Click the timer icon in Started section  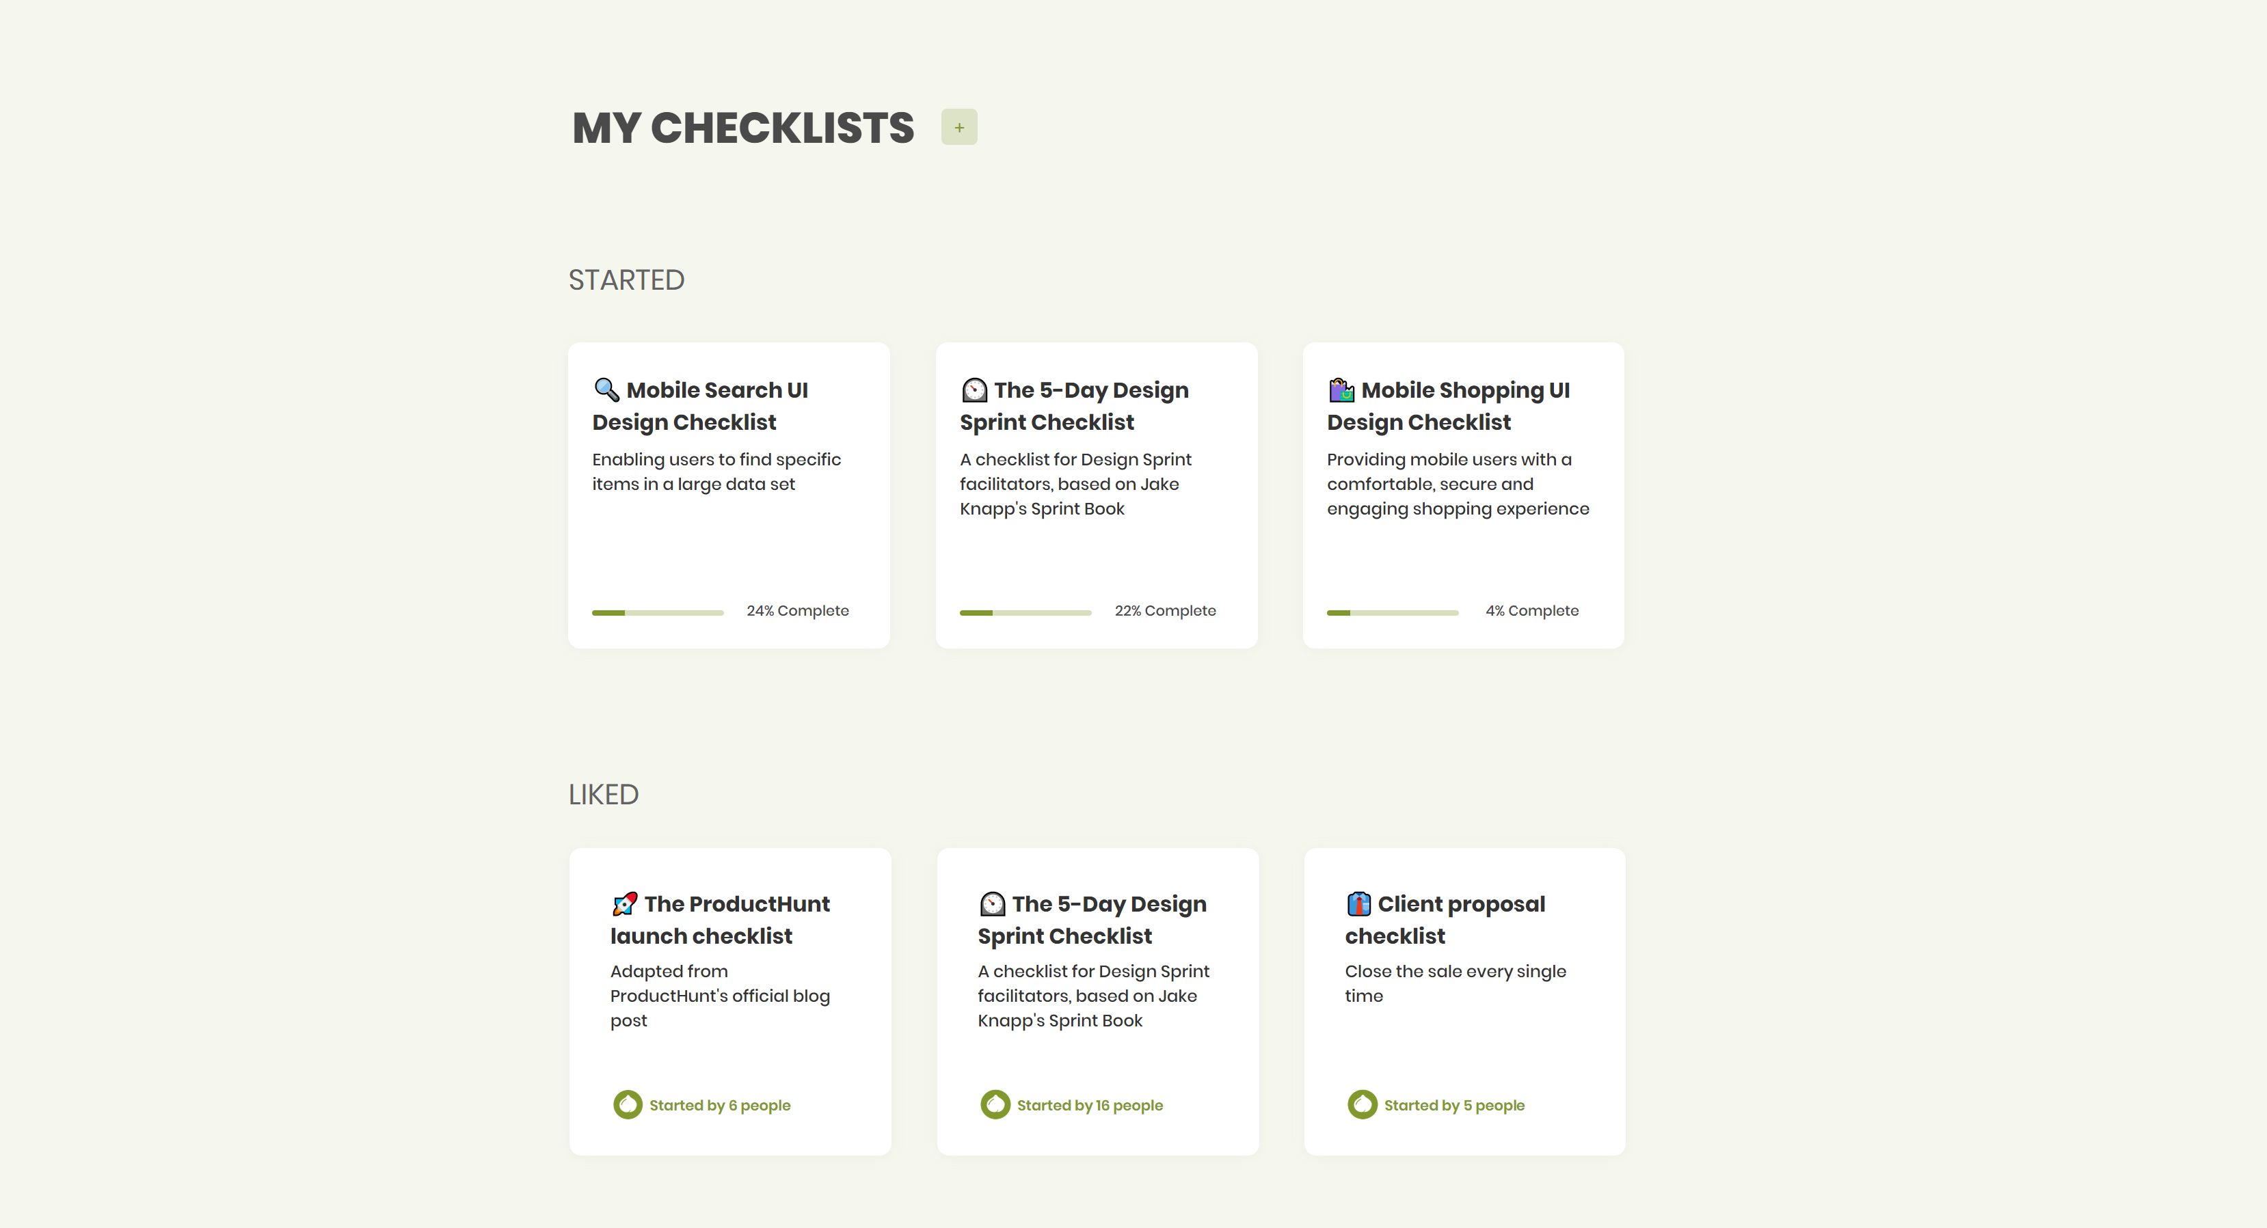974,389
